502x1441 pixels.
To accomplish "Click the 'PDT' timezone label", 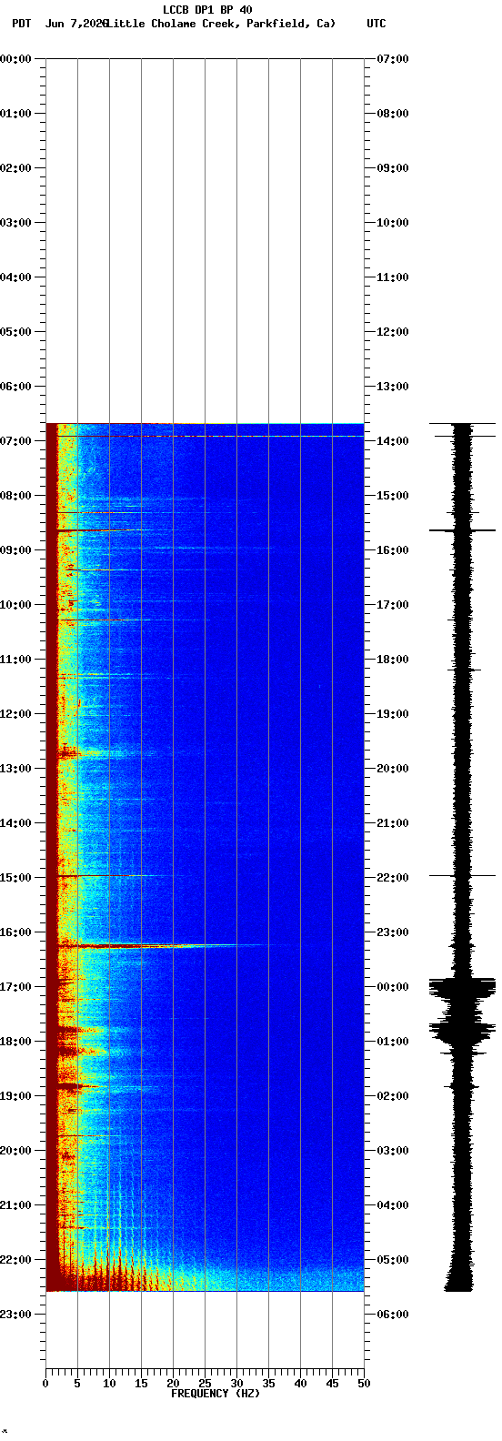I will (21, 24).
